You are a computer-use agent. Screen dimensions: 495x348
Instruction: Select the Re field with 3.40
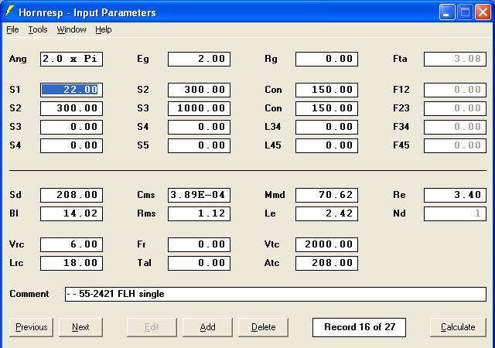pos(455,195)
